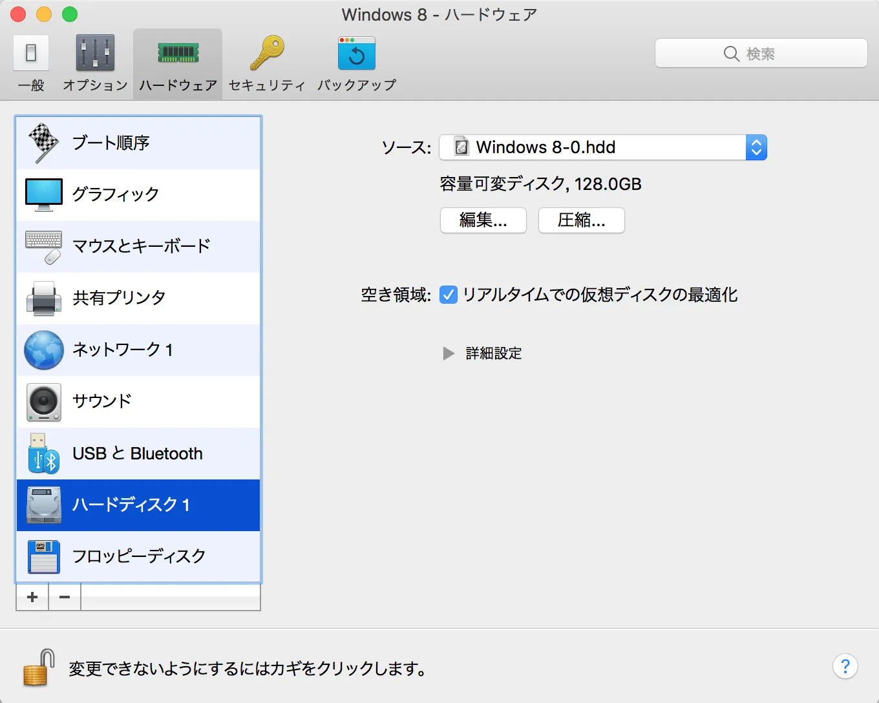Click the yellow minimize window button

44,14
